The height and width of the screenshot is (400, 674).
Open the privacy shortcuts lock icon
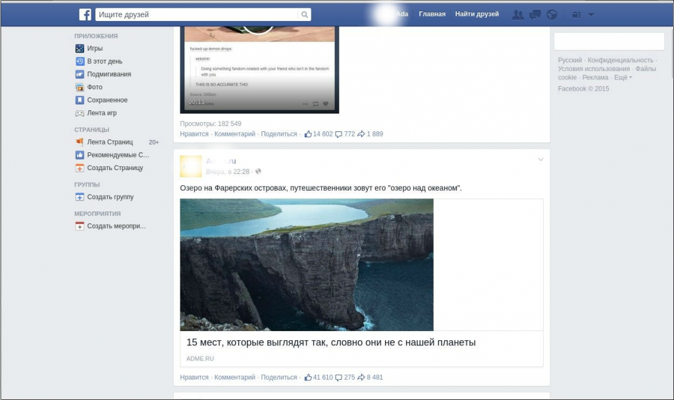pos(577,14)
